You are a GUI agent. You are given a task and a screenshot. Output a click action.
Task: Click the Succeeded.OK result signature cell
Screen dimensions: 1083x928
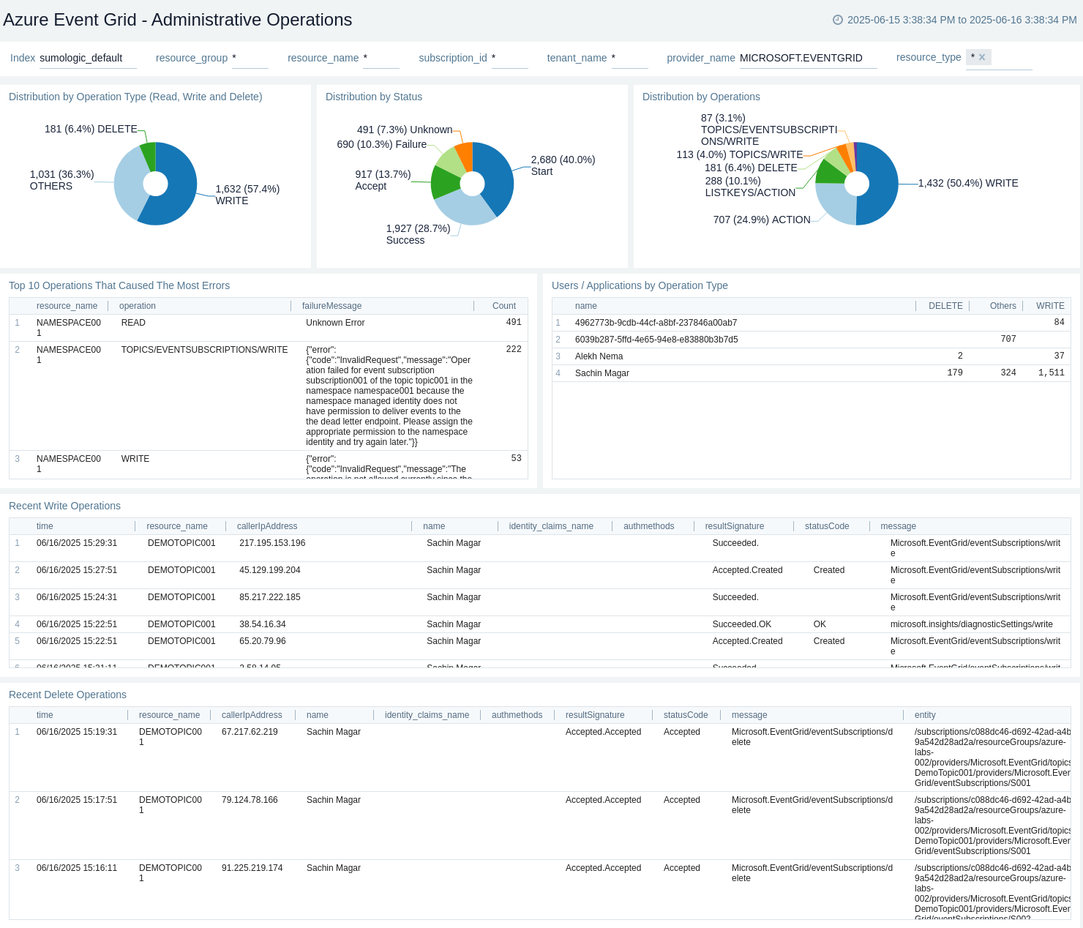[742, 624]
